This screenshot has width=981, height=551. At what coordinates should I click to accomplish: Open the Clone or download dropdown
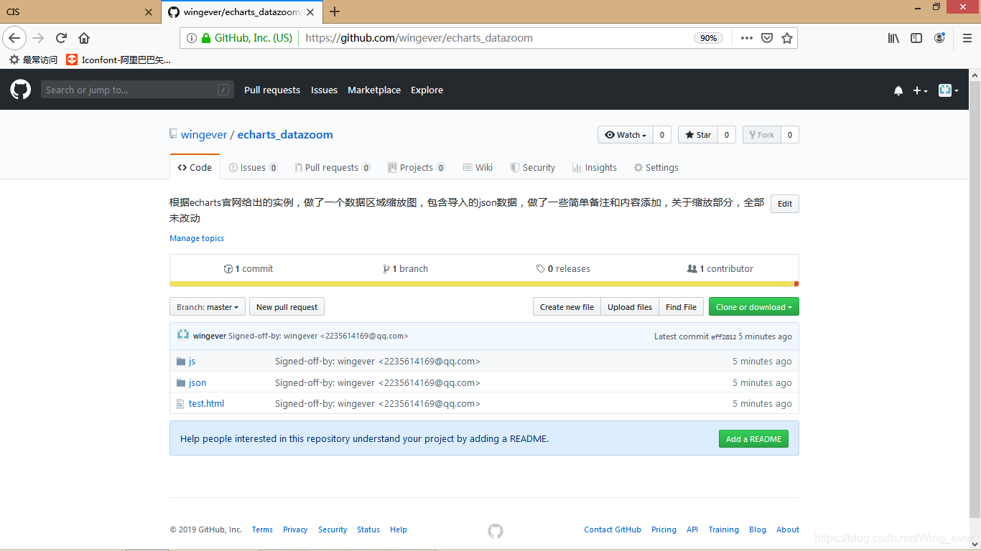coord(754,307)
